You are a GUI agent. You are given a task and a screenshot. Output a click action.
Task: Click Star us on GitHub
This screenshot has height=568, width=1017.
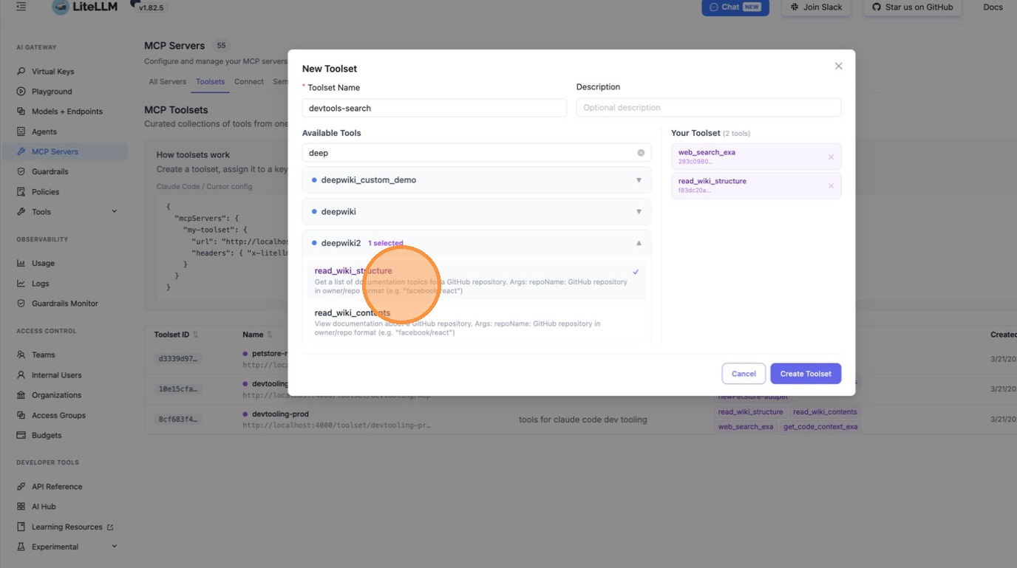coord(913,7)
